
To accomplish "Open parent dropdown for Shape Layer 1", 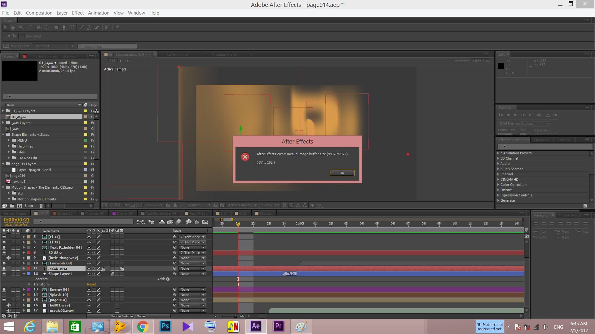I will coord(192,274).
